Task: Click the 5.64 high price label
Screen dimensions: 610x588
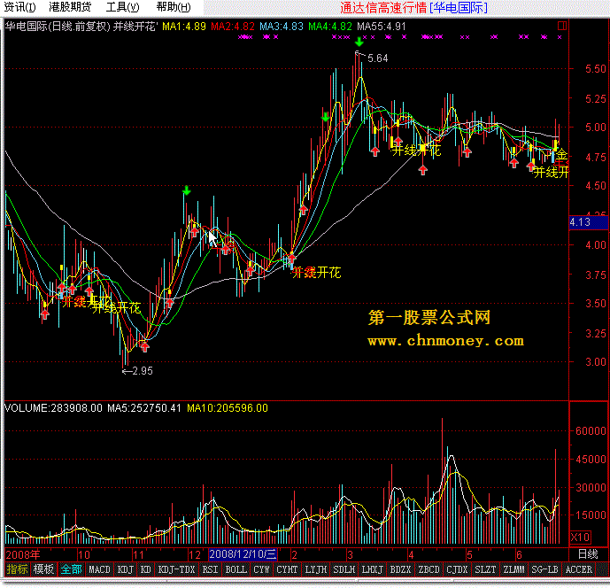Action: (378, 58)
